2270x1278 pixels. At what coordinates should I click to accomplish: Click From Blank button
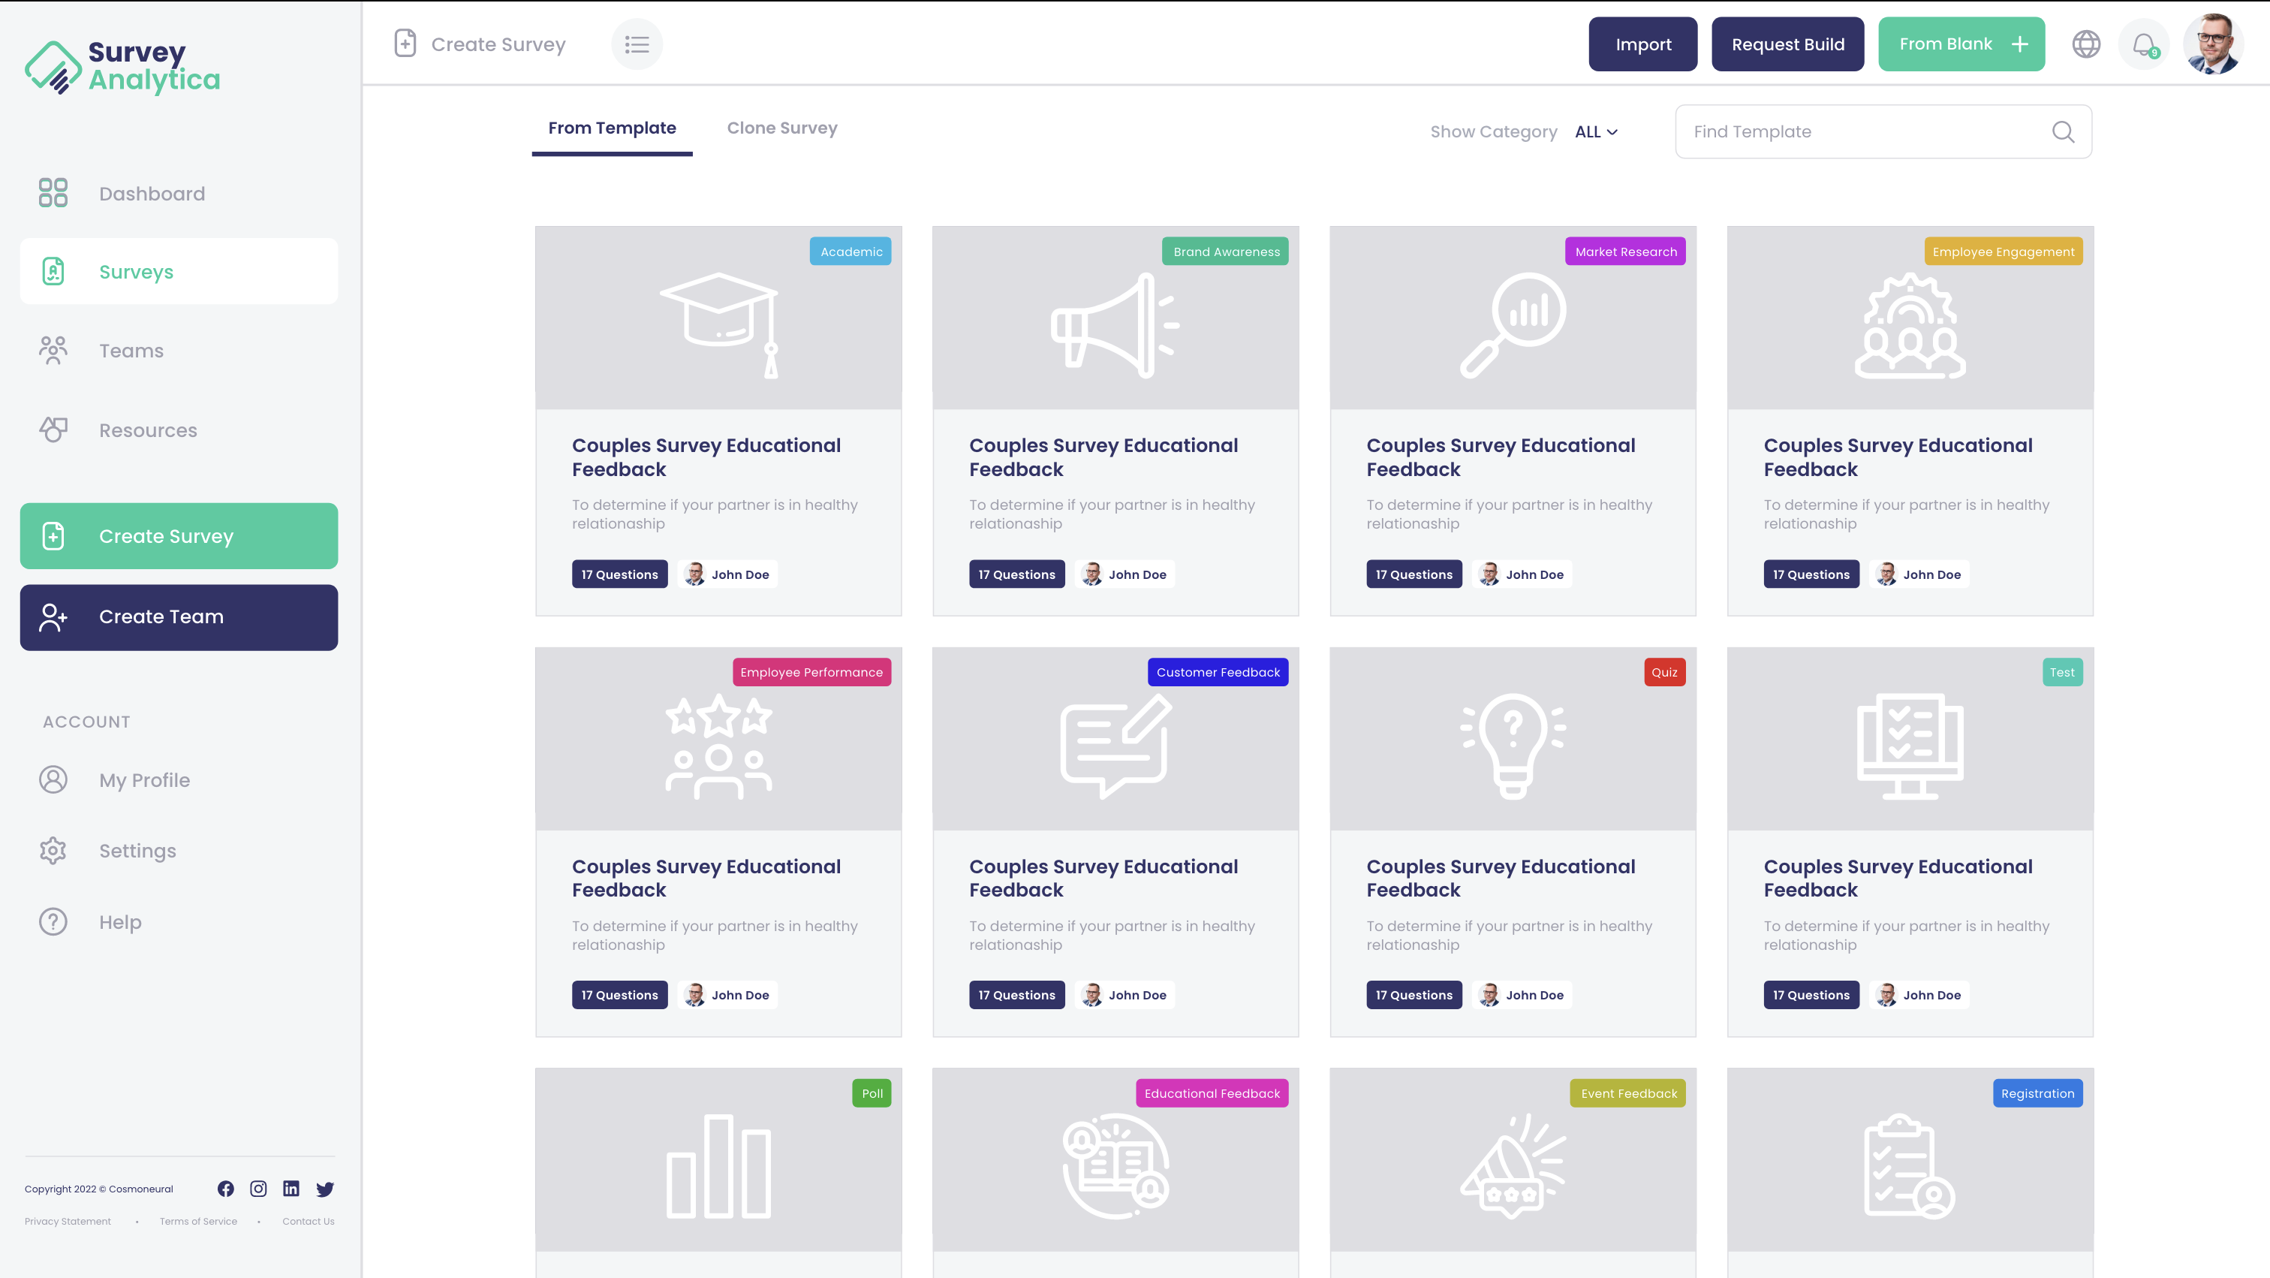click(x=1961, y=44)
